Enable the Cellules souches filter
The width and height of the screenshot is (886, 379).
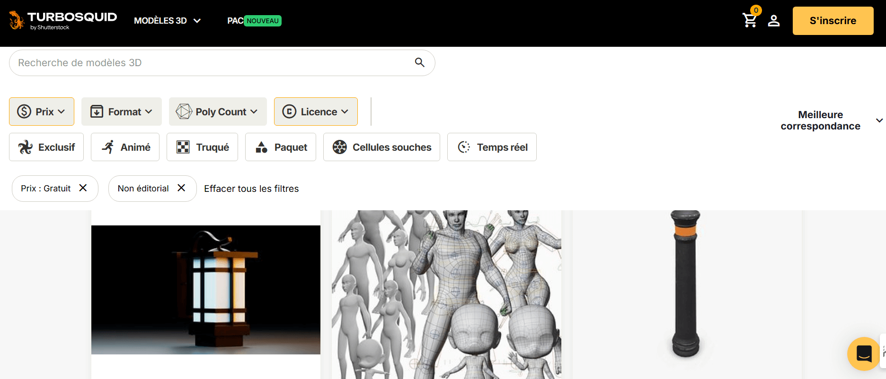(x=381, y=147)
